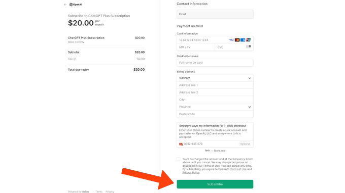The image size is (345, 193).
Task: Click the Terms link in footer
Action: click(x=99, y=191)
